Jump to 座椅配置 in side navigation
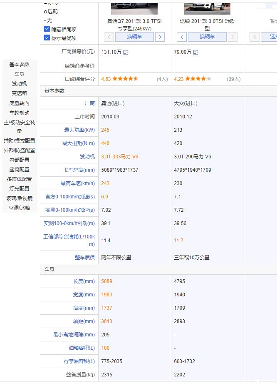The image size is (277, 386). 20,170
